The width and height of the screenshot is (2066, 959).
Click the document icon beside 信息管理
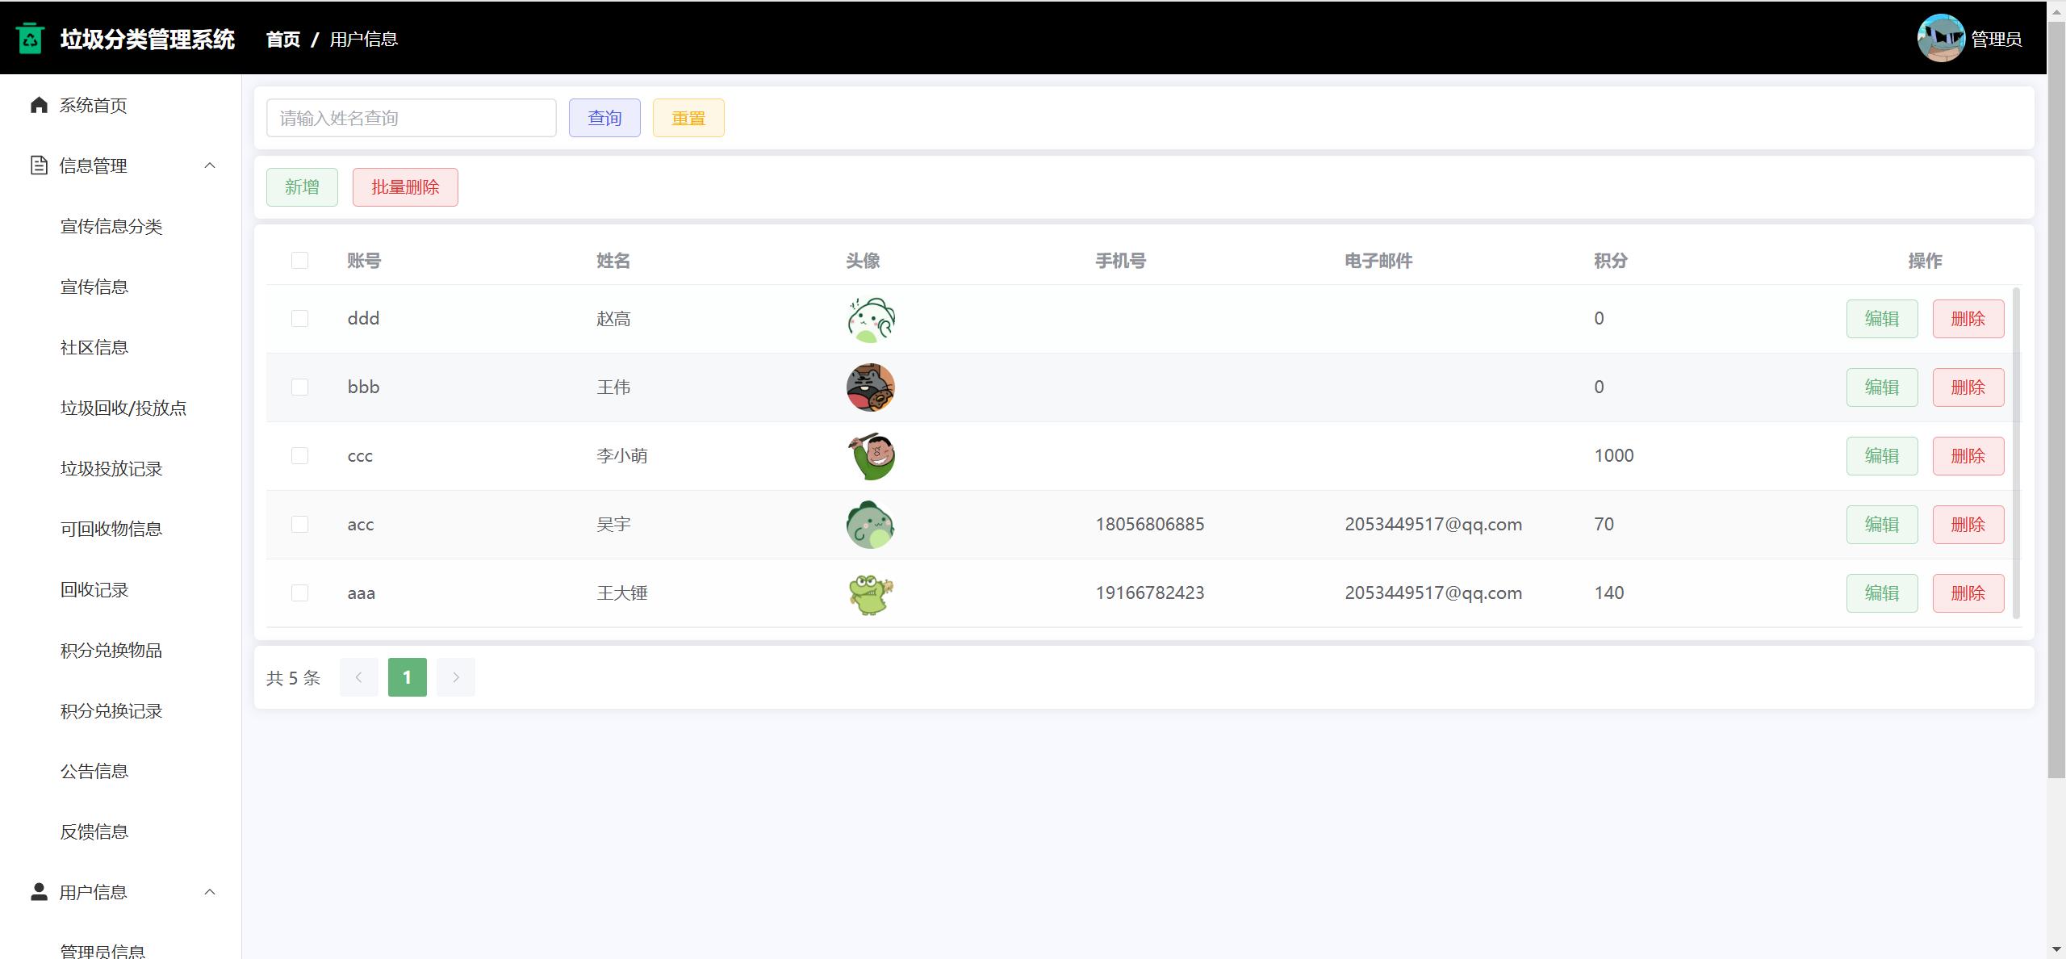coord(39,165)
